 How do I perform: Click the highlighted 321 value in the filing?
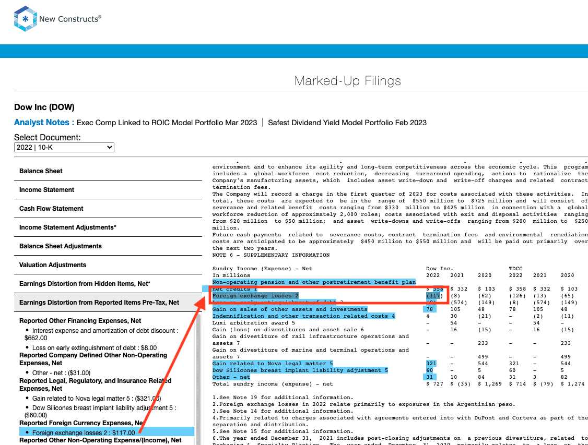click(x=431, y=363)
